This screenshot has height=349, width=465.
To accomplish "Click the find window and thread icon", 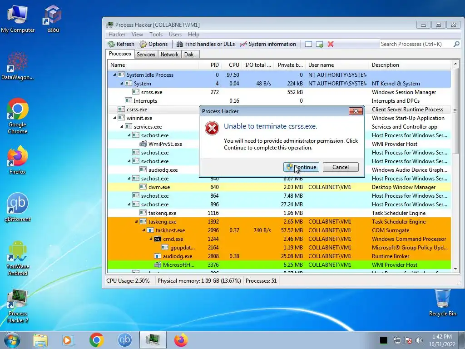I will 319,44.
